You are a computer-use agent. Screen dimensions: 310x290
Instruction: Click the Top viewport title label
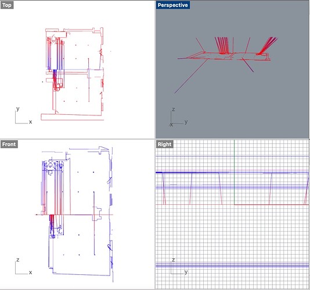[x=7, y=5]
